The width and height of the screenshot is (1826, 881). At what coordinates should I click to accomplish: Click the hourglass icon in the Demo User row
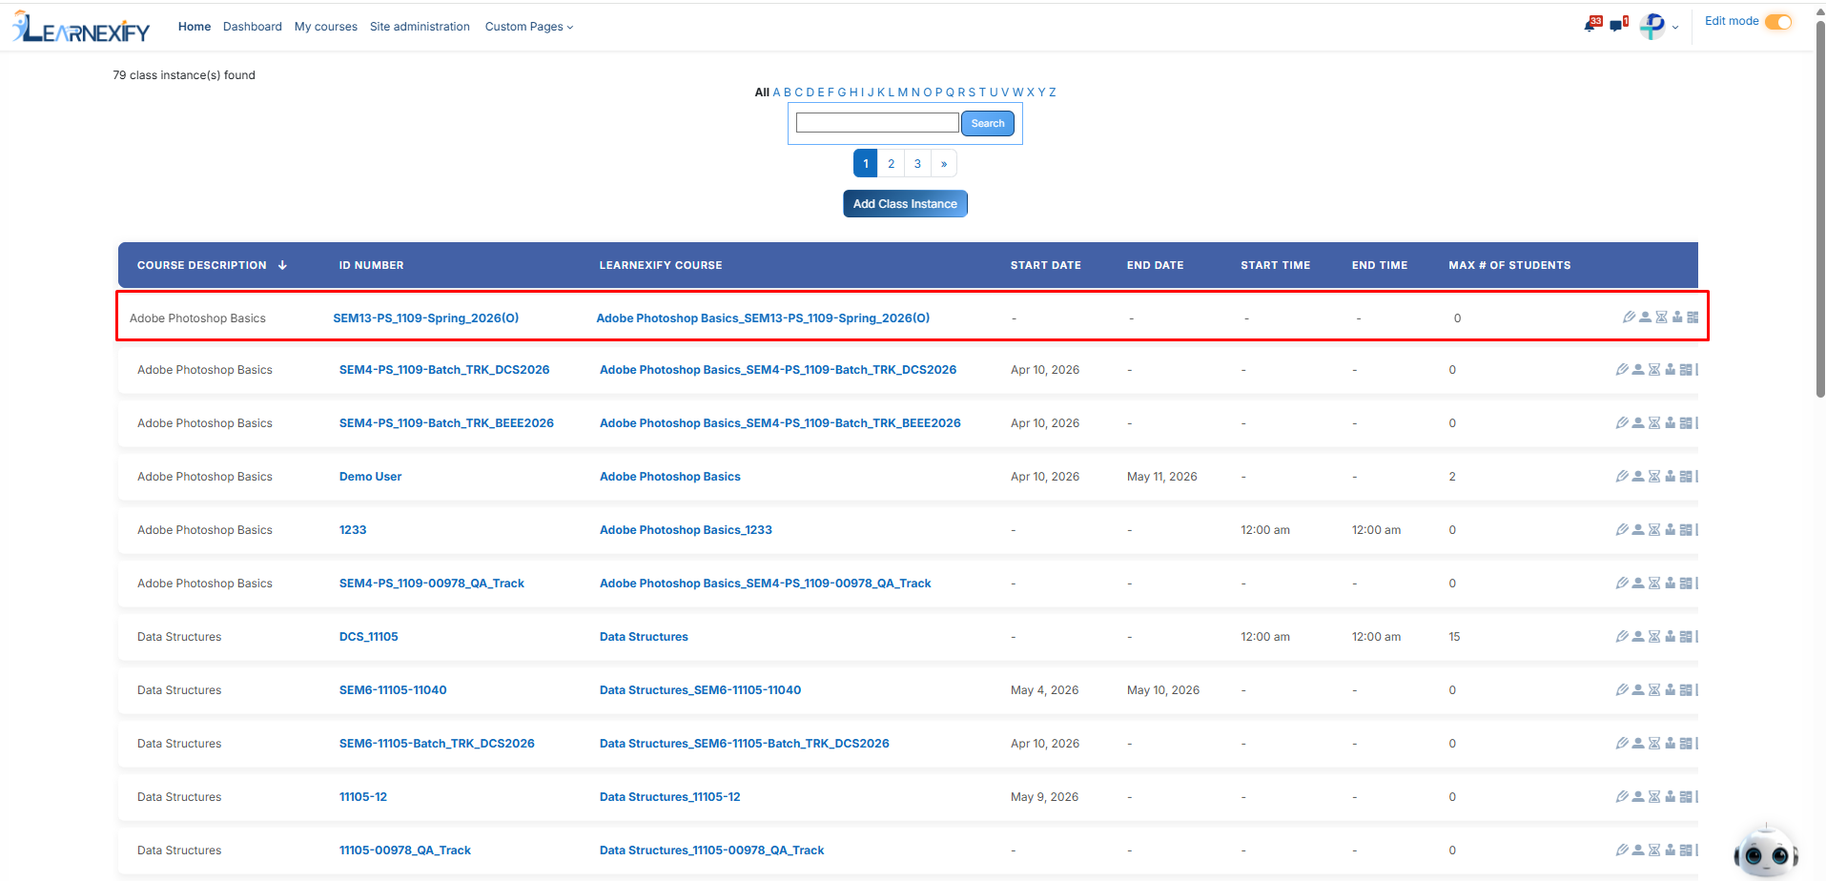pos(1654,477)
